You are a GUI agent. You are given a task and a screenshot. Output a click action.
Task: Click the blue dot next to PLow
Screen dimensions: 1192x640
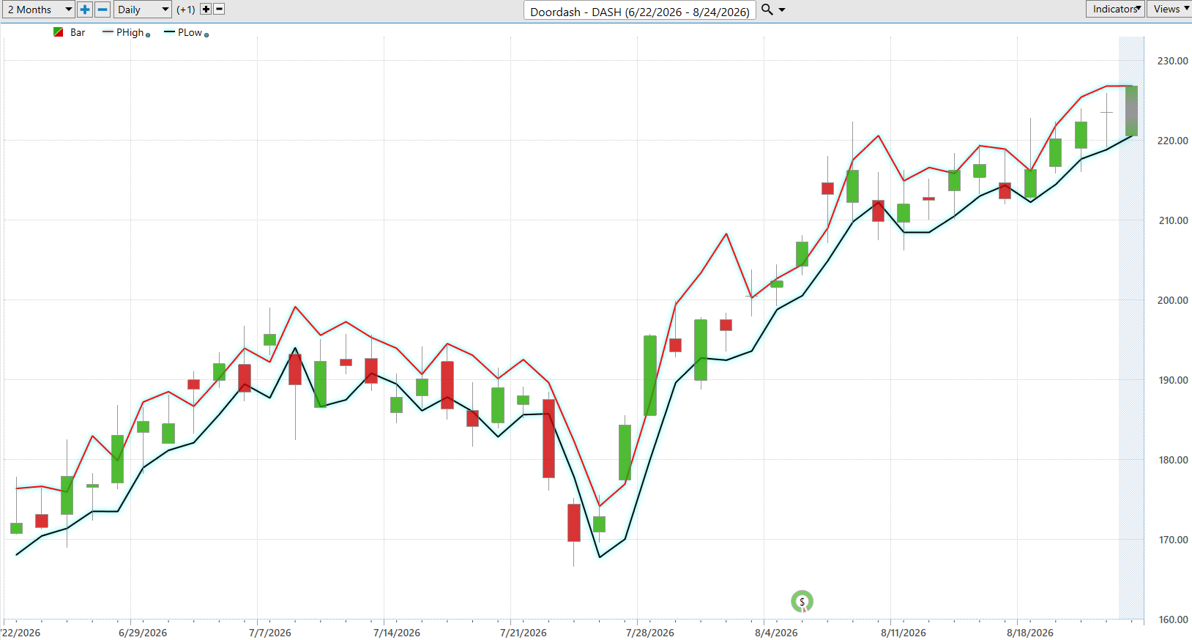point(206,35)
